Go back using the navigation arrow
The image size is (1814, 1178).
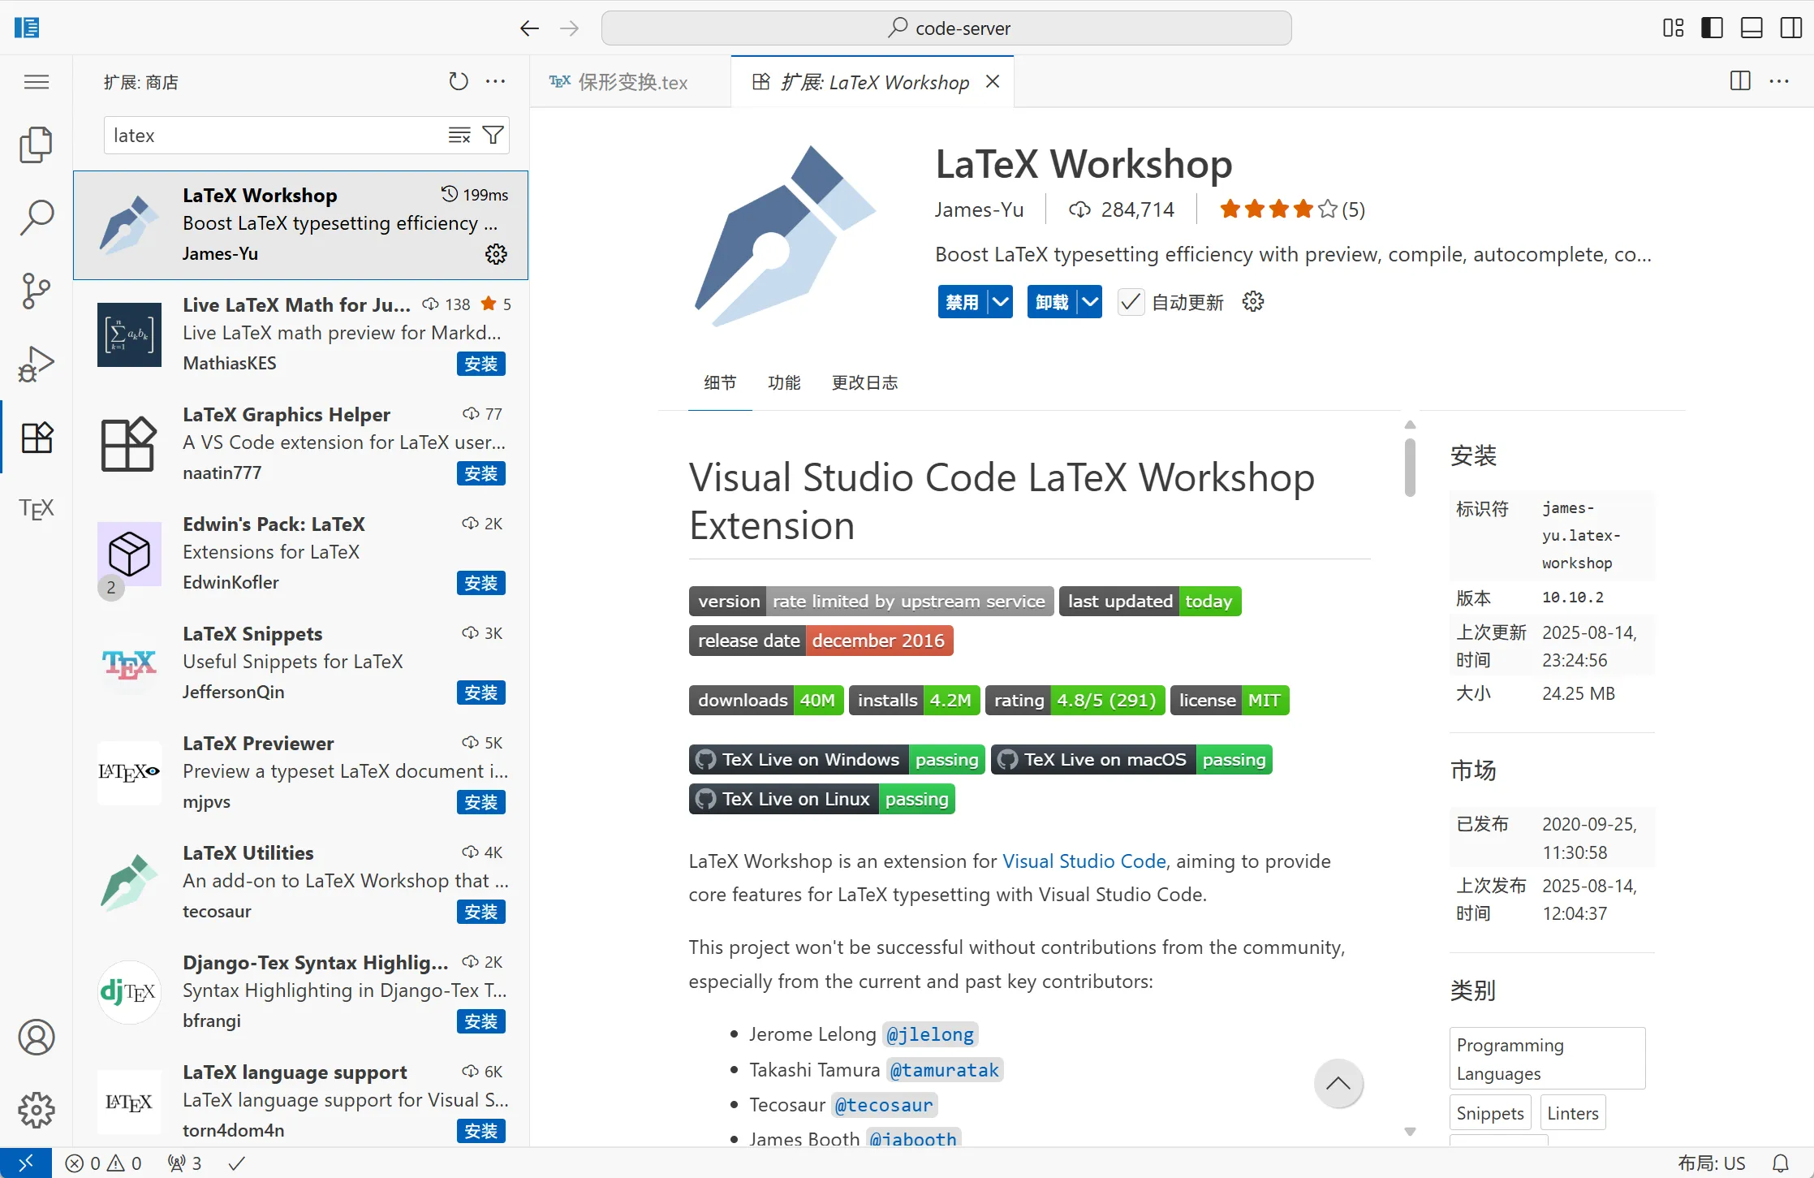[529, 28]
